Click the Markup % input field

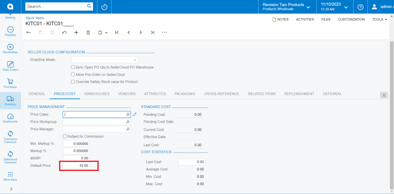77,151
